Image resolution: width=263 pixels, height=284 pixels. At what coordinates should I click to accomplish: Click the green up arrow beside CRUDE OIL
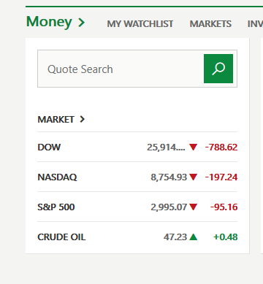click(194, 237)
